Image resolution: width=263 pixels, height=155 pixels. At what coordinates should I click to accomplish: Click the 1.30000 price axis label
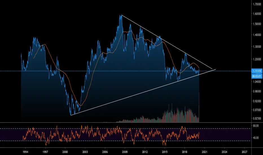(257, 46)
